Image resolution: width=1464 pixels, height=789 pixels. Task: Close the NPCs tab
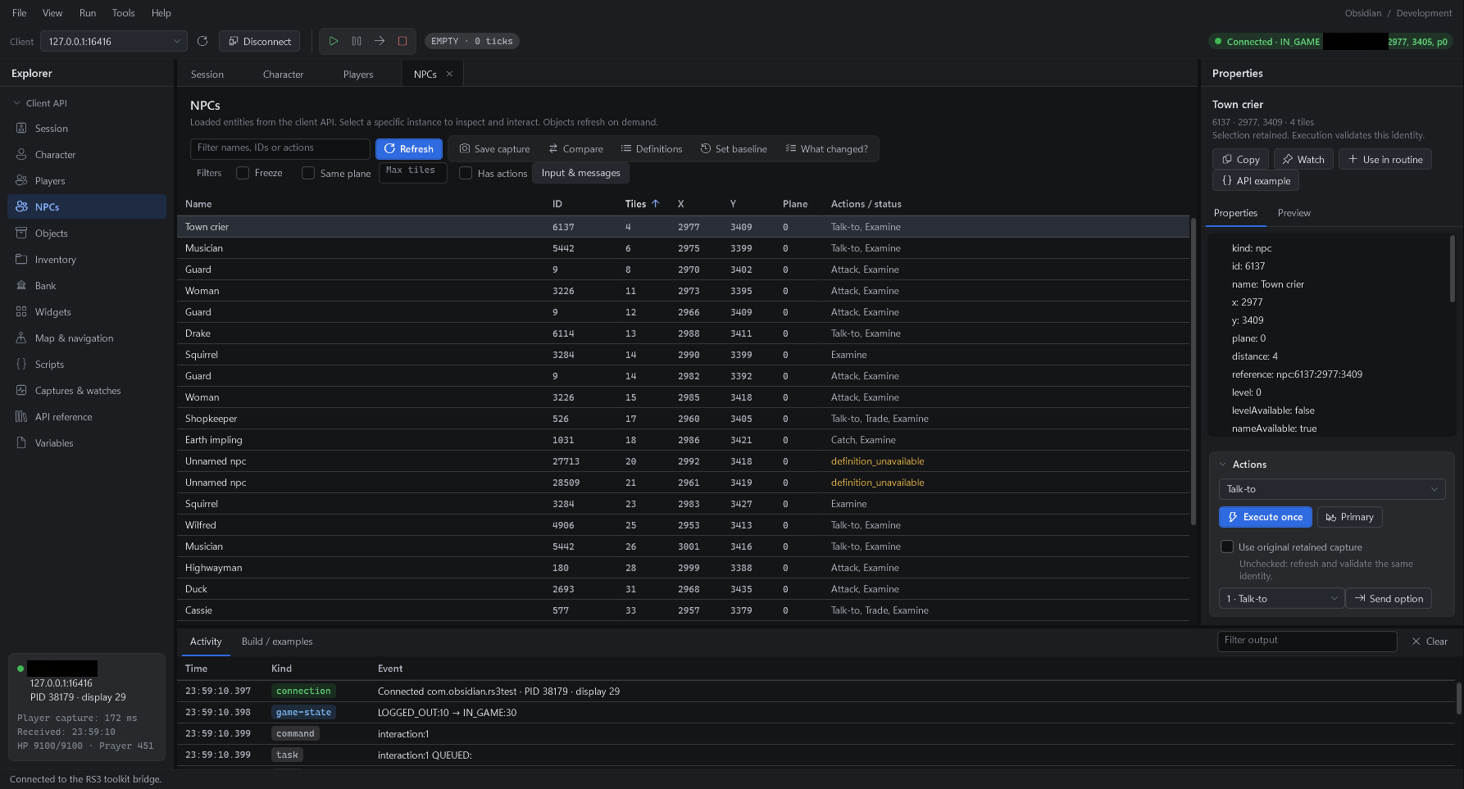click(449, 74)
